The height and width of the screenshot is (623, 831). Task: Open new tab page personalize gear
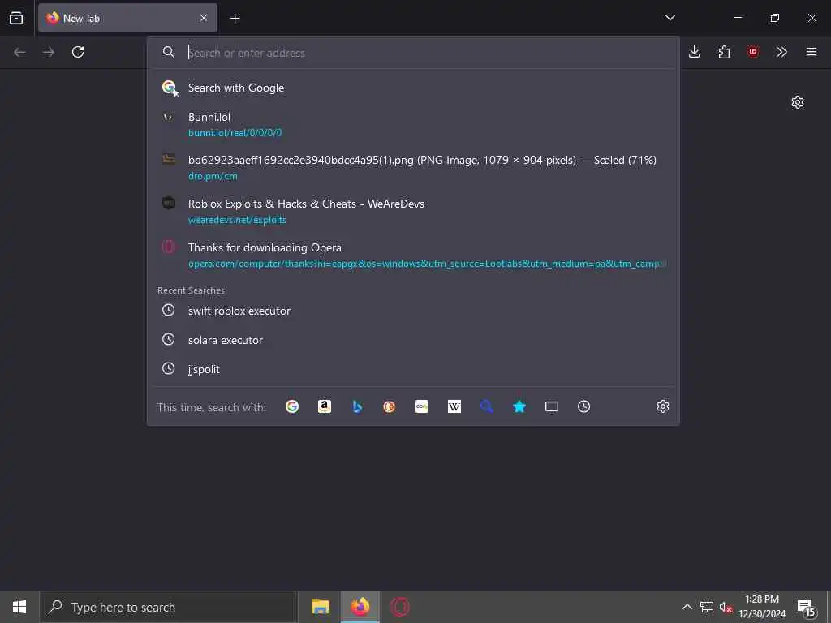pyautogui.click(x=798, y=101)
